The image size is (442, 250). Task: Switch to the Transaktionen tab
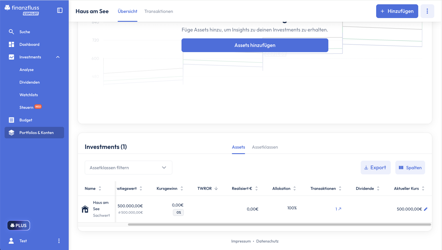159,11
